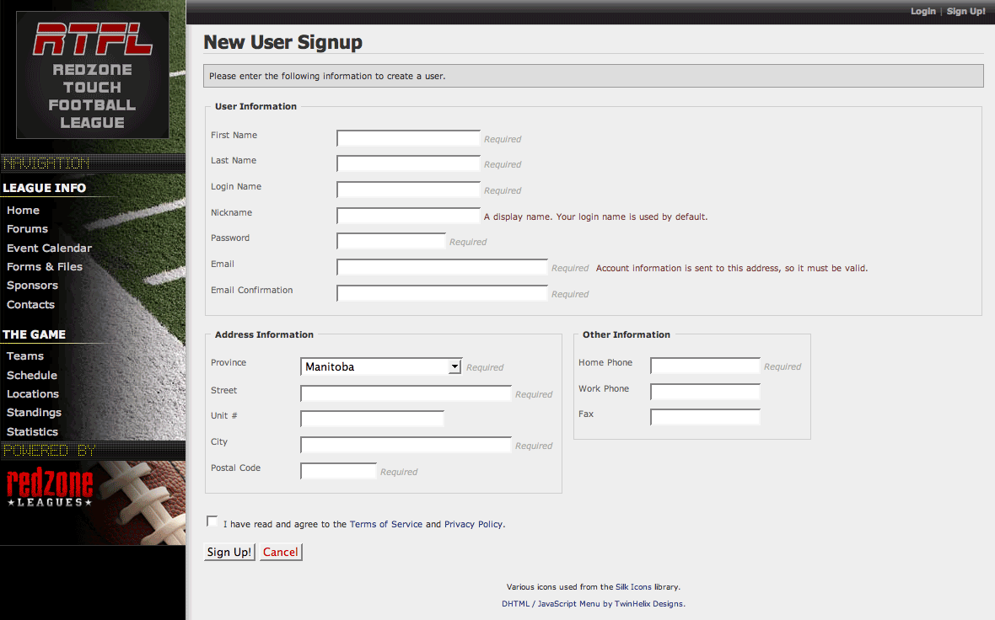Click the Postal Code text box

click(x=338, y=471)
